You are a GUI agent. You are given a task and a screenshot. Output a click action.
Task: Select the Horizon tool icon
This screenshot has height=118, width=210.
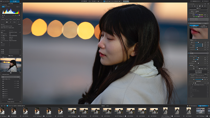109,1
